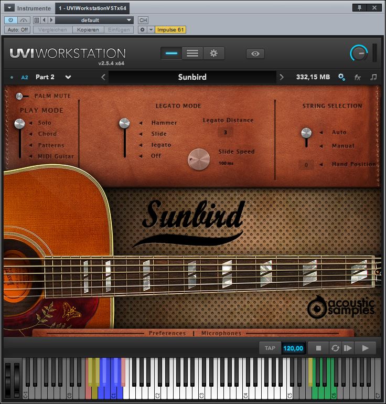386x404 pixels.
Task: Click the Kopieren button
Action: point(88,29)
